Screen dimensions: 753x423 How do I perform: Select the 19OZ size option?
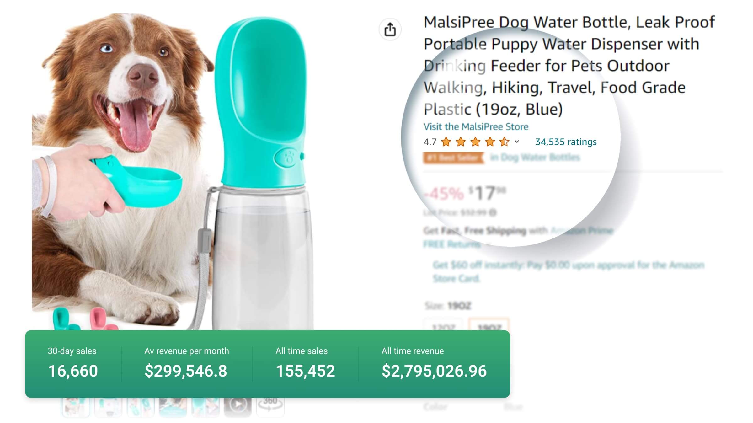pyautogui.click(x=489, y=326)
